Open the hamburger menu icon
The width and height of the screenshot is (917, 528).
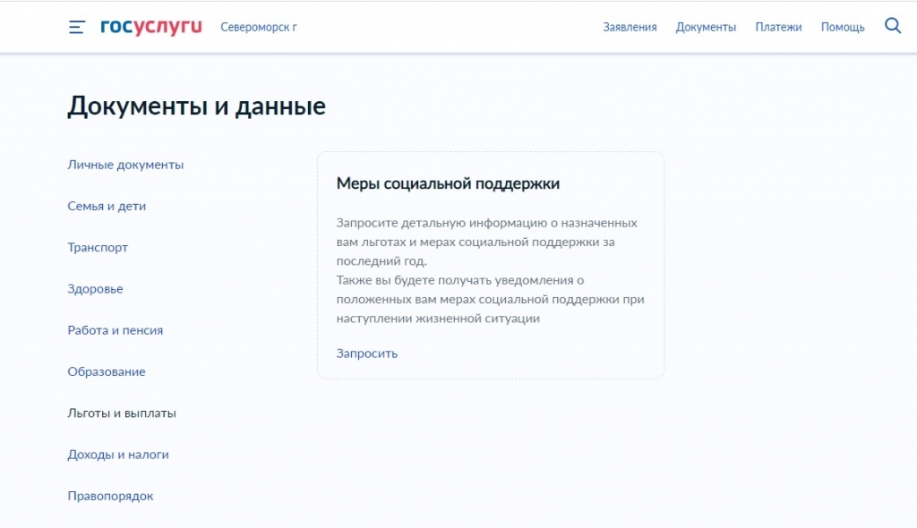point(77,27)
